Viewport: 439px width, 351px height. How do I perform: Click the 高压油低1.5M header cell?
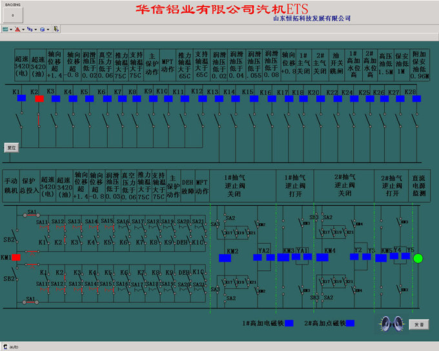tap(385, 65)
